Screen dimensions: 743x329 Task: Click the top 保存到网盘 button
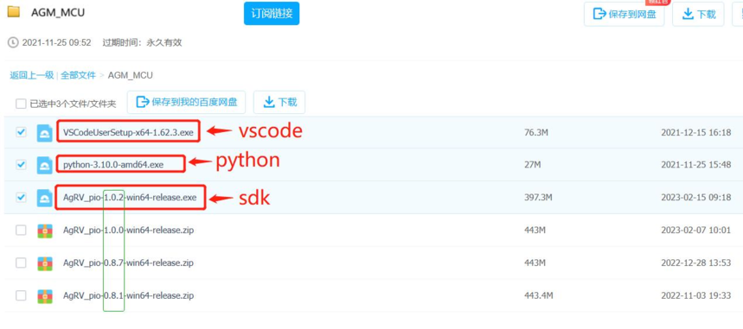click(624, 14)
